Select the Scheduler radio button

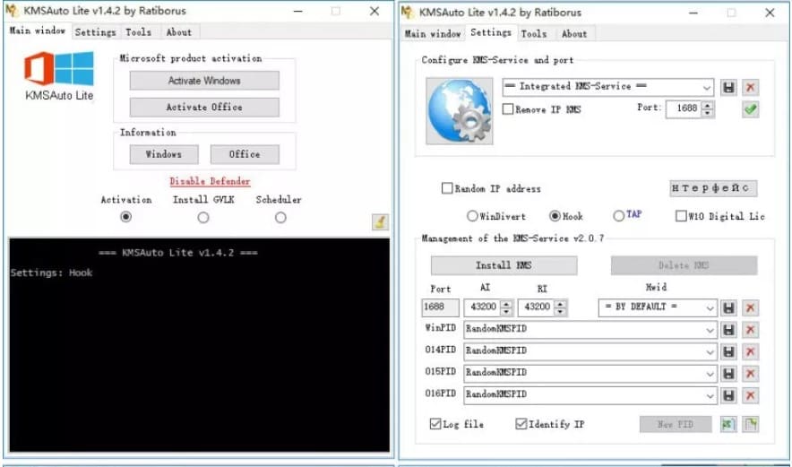280,217
